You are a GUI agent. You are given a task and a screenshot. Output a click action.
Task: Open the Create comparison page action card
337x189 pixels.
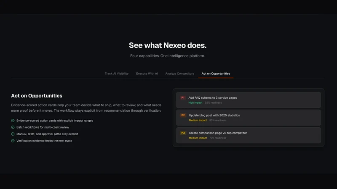pyautogui.click(x=249, y=135)
